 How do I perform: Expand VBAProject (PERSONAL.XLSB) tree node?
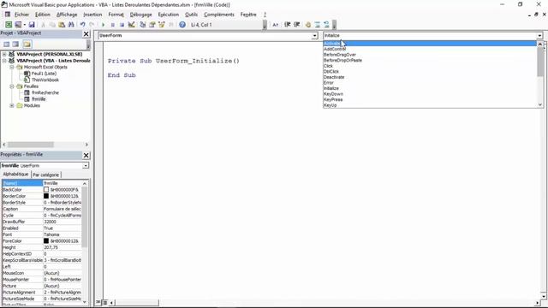tap(4, 54)
